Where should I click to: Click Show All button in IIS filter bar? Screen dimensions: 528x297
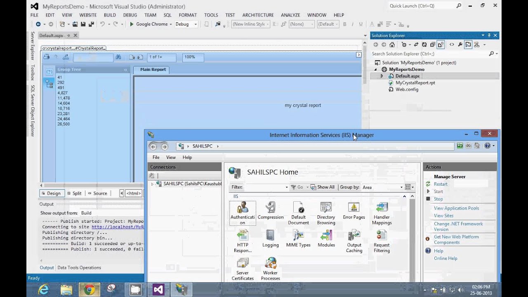coord(323,187)
